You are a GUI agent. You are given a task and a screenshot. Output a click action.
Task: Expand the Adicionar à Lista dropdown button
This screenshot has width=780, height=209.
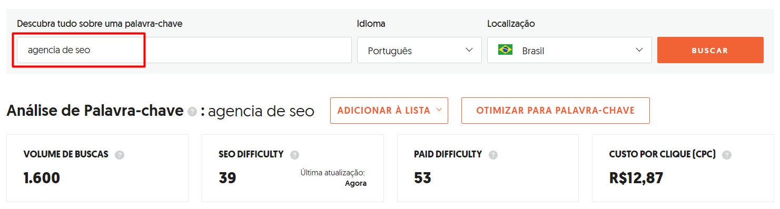click(389, 111)
